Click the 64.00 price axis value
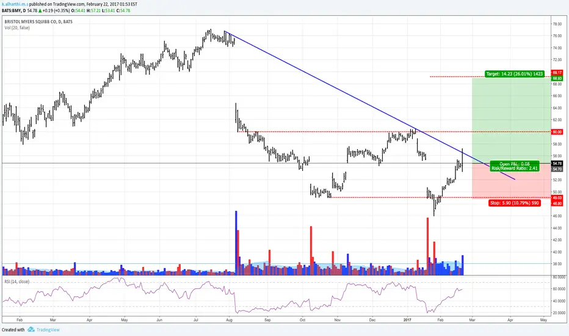Screen dimensions: 569x336 coord(557,108)
